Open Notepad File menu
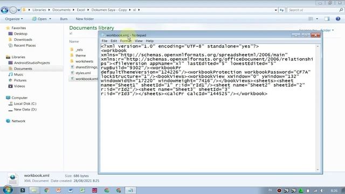This screenshot has height=194, width=345. click(x=105, y=41)
